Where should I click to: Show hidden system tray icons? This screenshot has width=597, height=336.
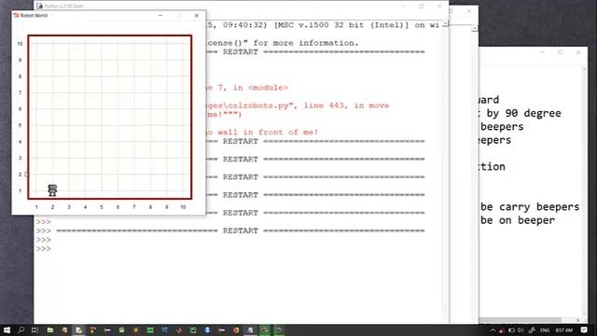(x=493, y=329)
